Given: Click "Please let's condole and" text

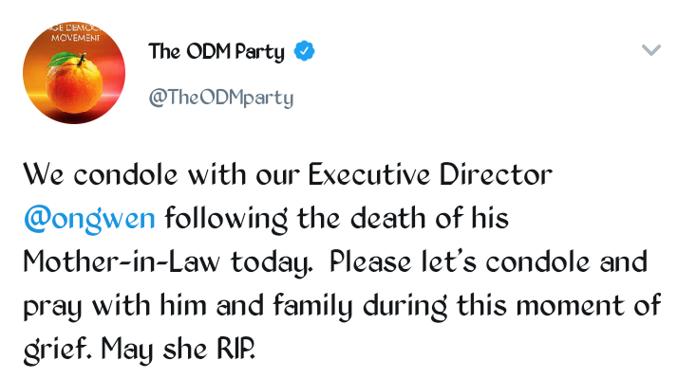Looking at the screenshot, I should point(489,261).
